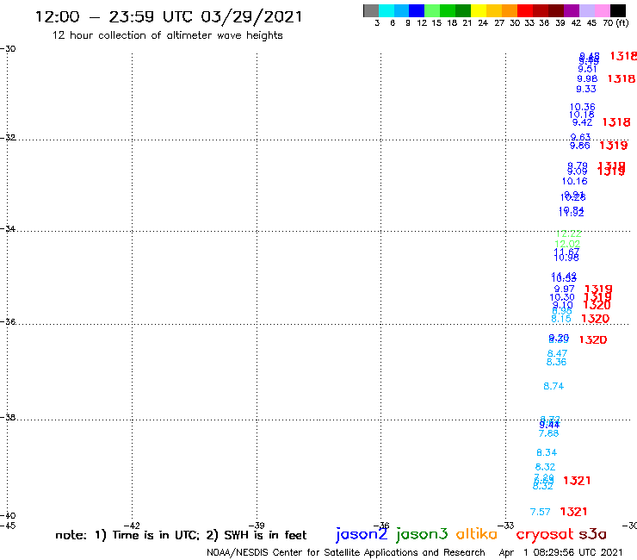Click the dark blue 12 ft legend swatch

pos(417,10)
